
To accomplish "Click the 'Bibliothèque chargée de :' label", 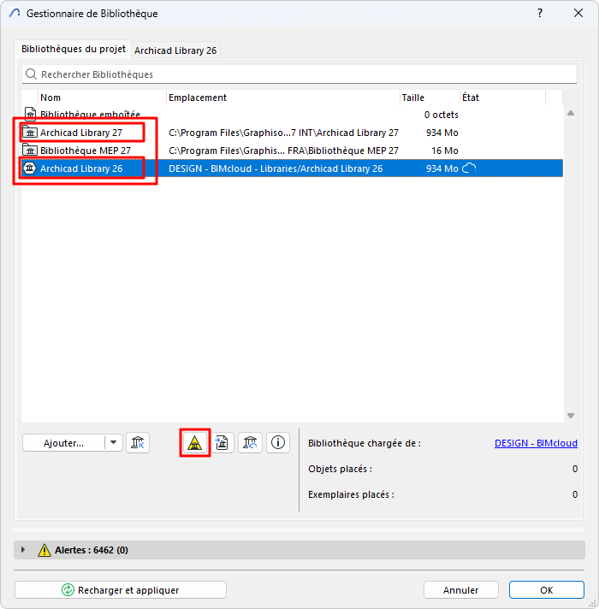I will (x=365, y=443).
